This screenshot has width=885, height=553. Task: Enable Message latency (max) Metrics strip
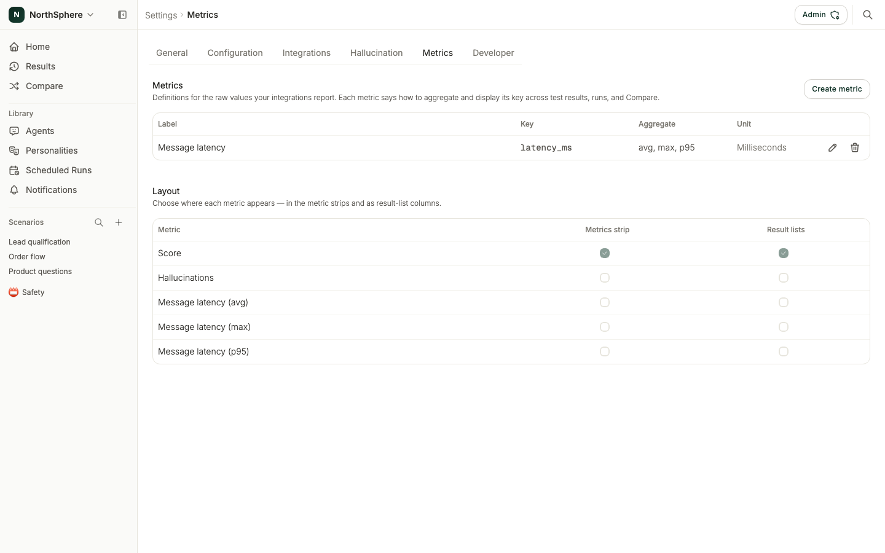point(605,327)
